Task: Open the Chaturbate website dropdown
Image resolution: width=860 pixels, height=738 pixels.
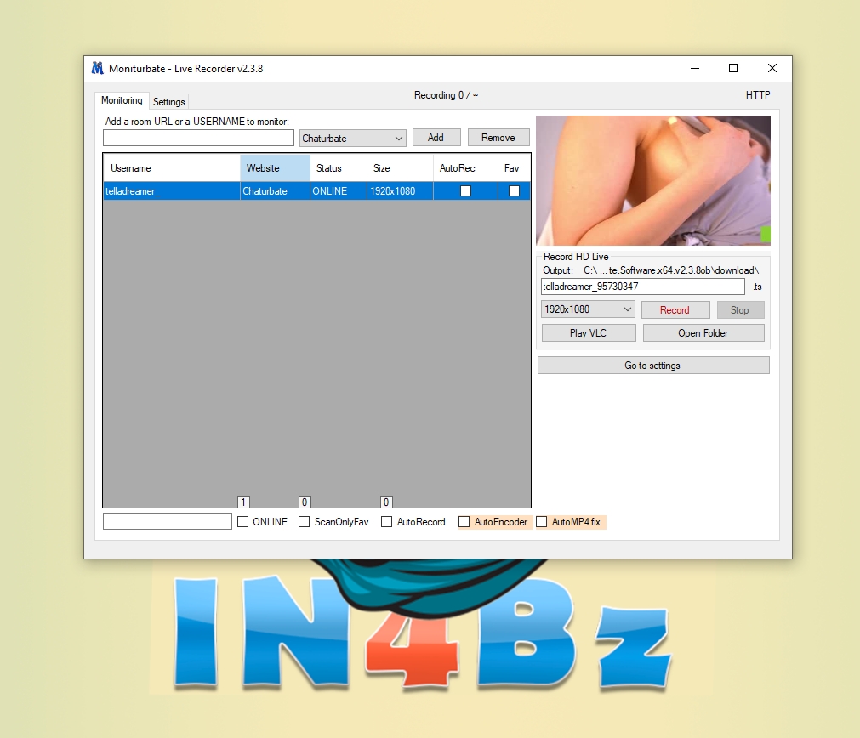Action: (x=353, y=139)
